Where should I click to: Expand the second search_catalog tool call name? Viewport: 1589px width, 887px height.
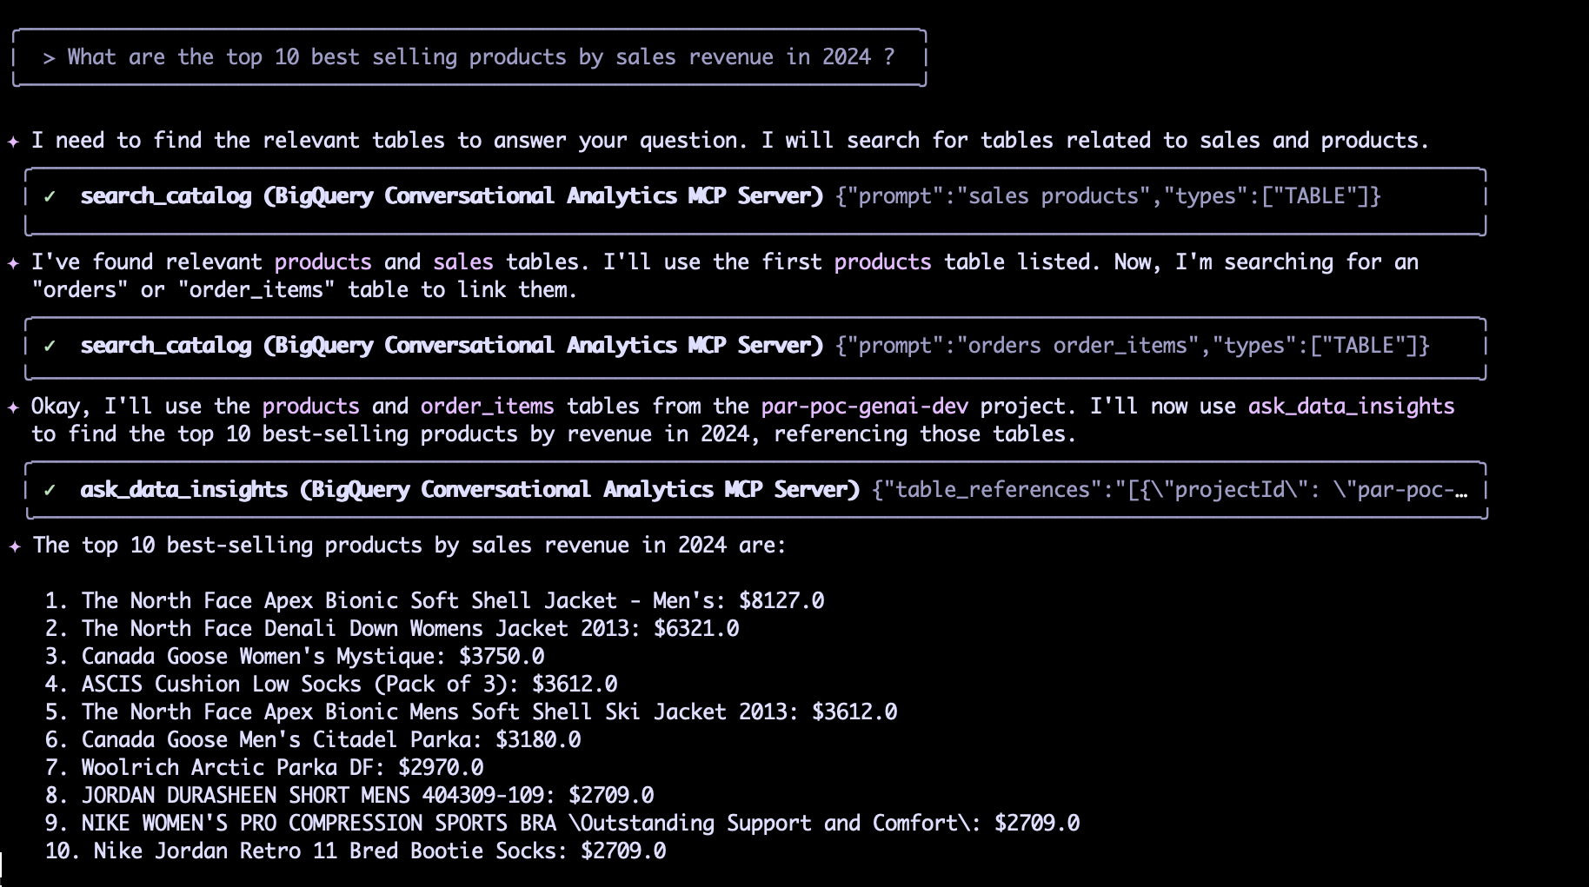click(165, 347)
